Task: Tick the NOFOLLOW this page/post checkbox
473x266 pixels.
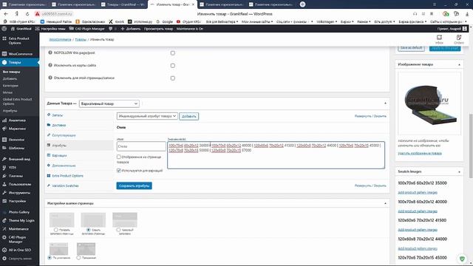Action: [172, 53]
